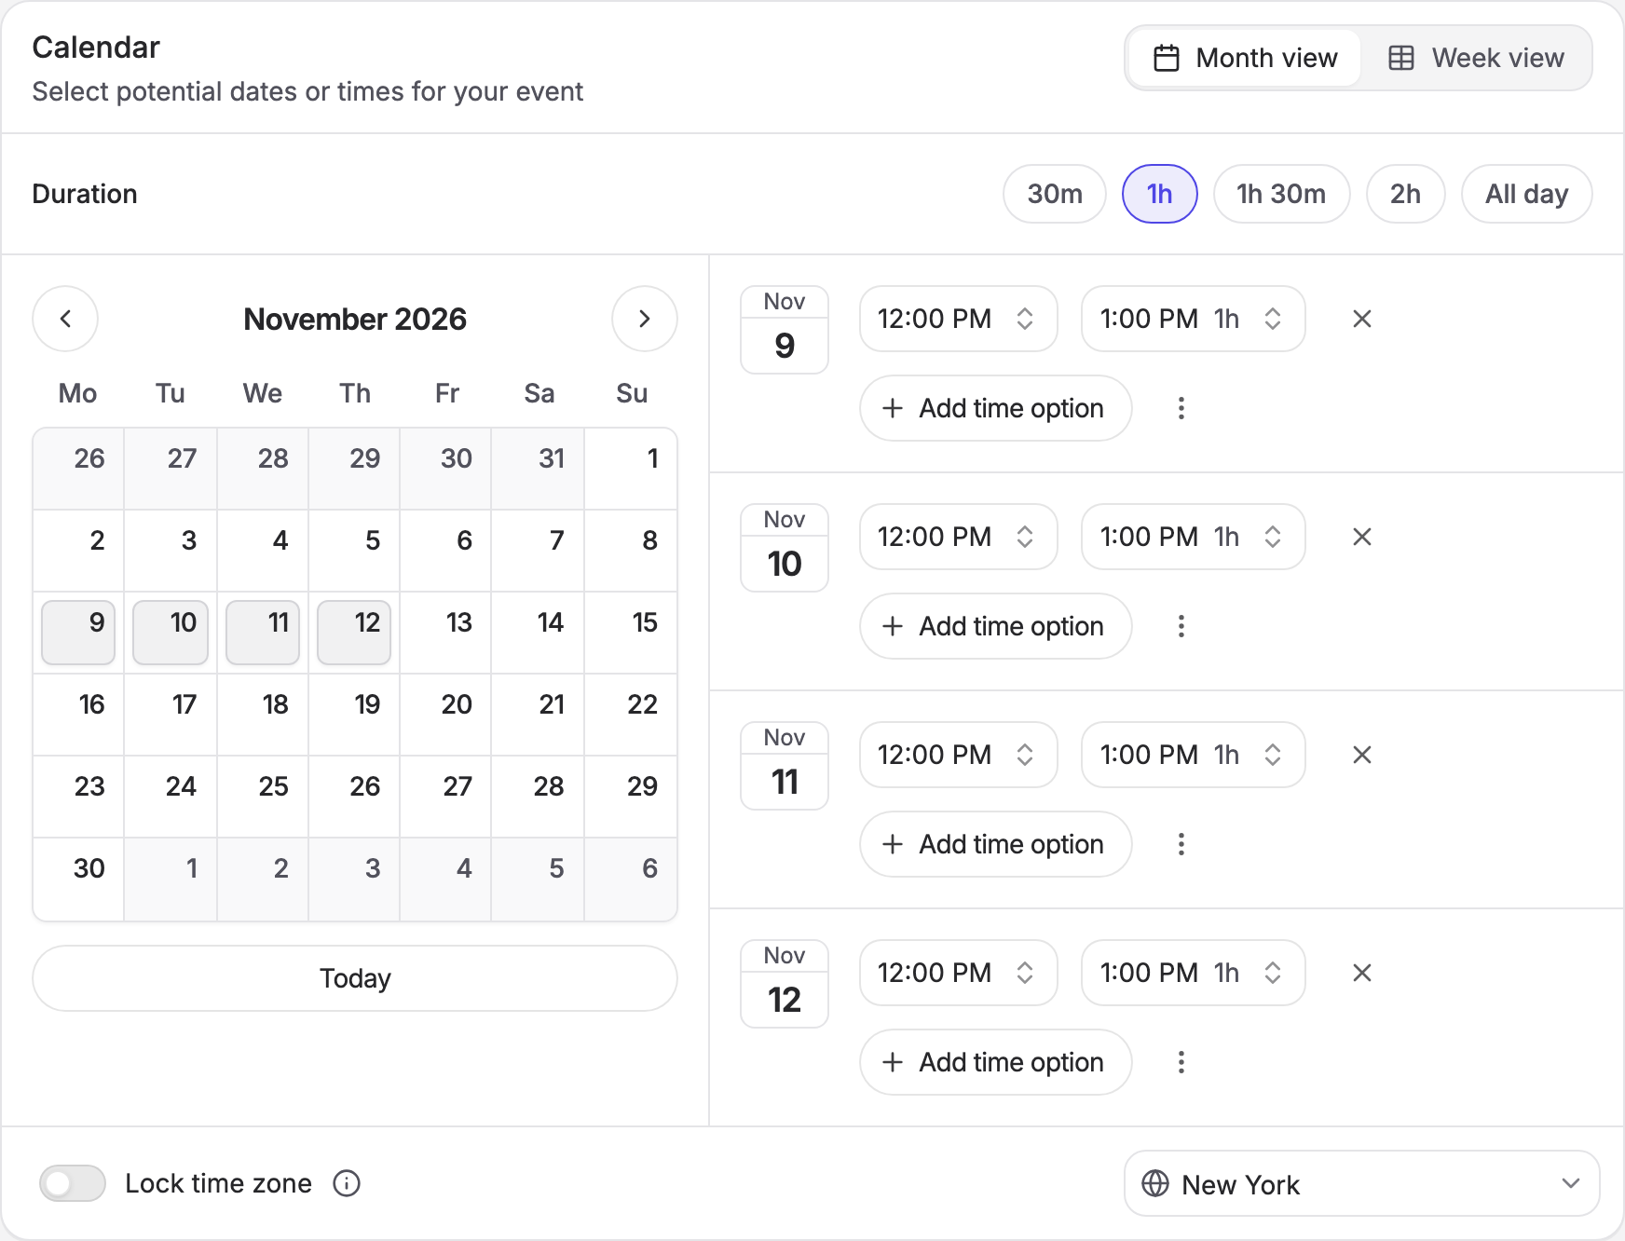Select the 1h duration
Image resolution: width=1625 pixels, height=1241 pixels.
click(x=1159, y=194)
